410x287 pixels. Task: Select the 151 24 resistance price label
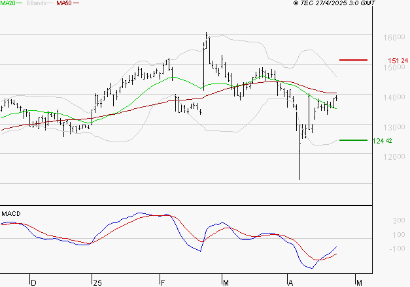click(398, 61)
